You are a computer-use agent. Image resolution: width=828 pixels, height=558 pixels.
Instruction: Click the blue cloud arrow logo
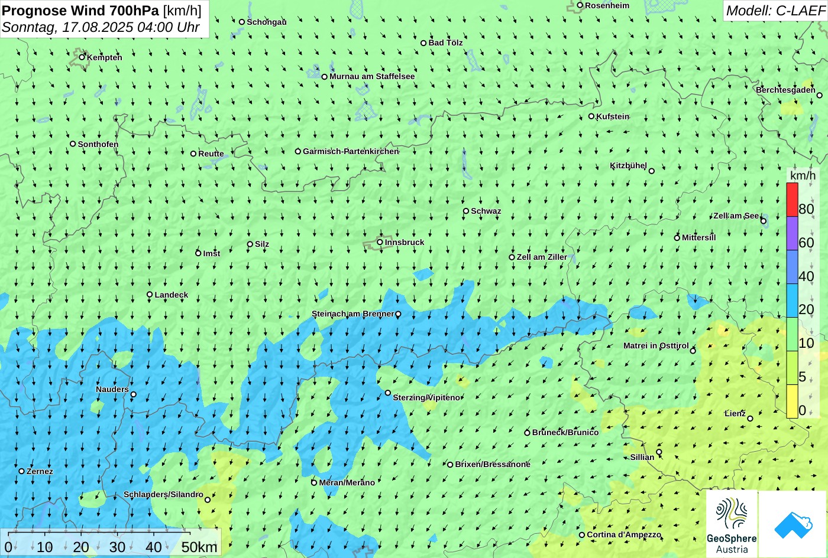click(x=793, y=524)
